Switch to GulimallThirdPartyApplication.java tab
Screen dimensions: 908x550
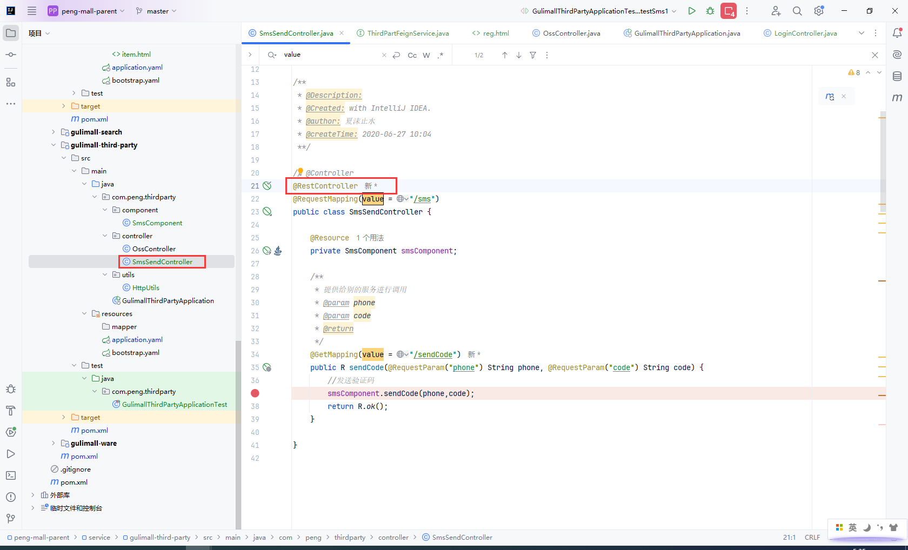coord(682,33)
